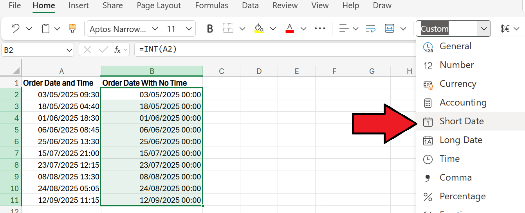Viewport: 525px width, 213px height.
Task: Open the Undo history dropdown arrow
Action: [x=29, y=29]
